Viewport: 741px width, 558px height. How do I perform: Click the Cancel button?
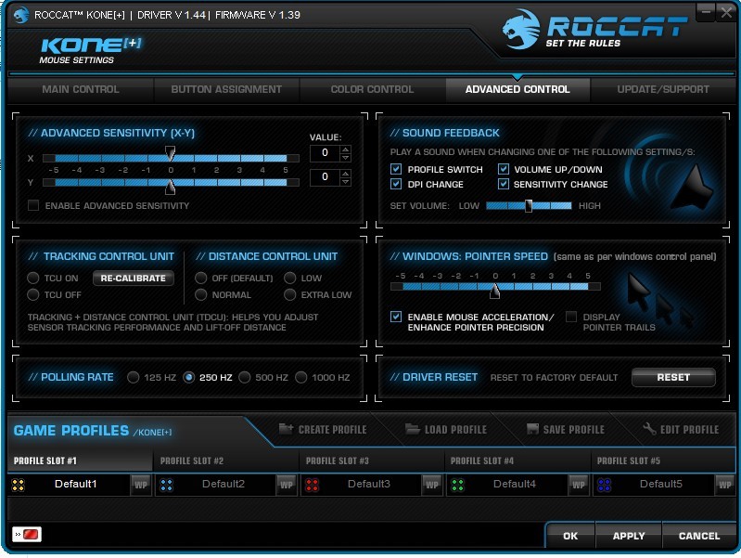tap(699, 536)
